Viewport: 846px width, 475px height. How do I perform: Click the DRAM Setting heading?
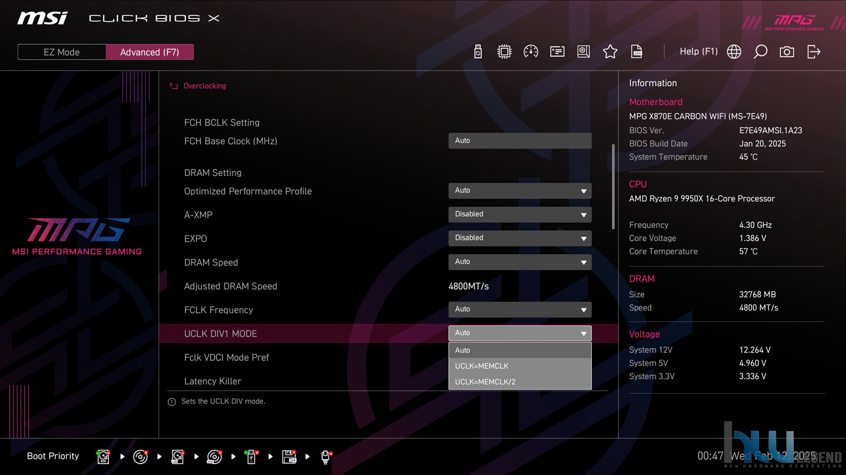[213, 173]
